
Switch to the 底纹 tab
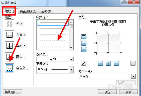[46, 11]
